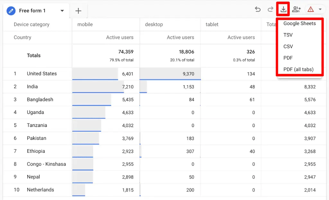Click the redo arrow icon
The image size is (329, 200).
[270, 9]
